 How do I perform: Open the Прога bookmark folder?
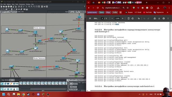click(x=102, y=12)
